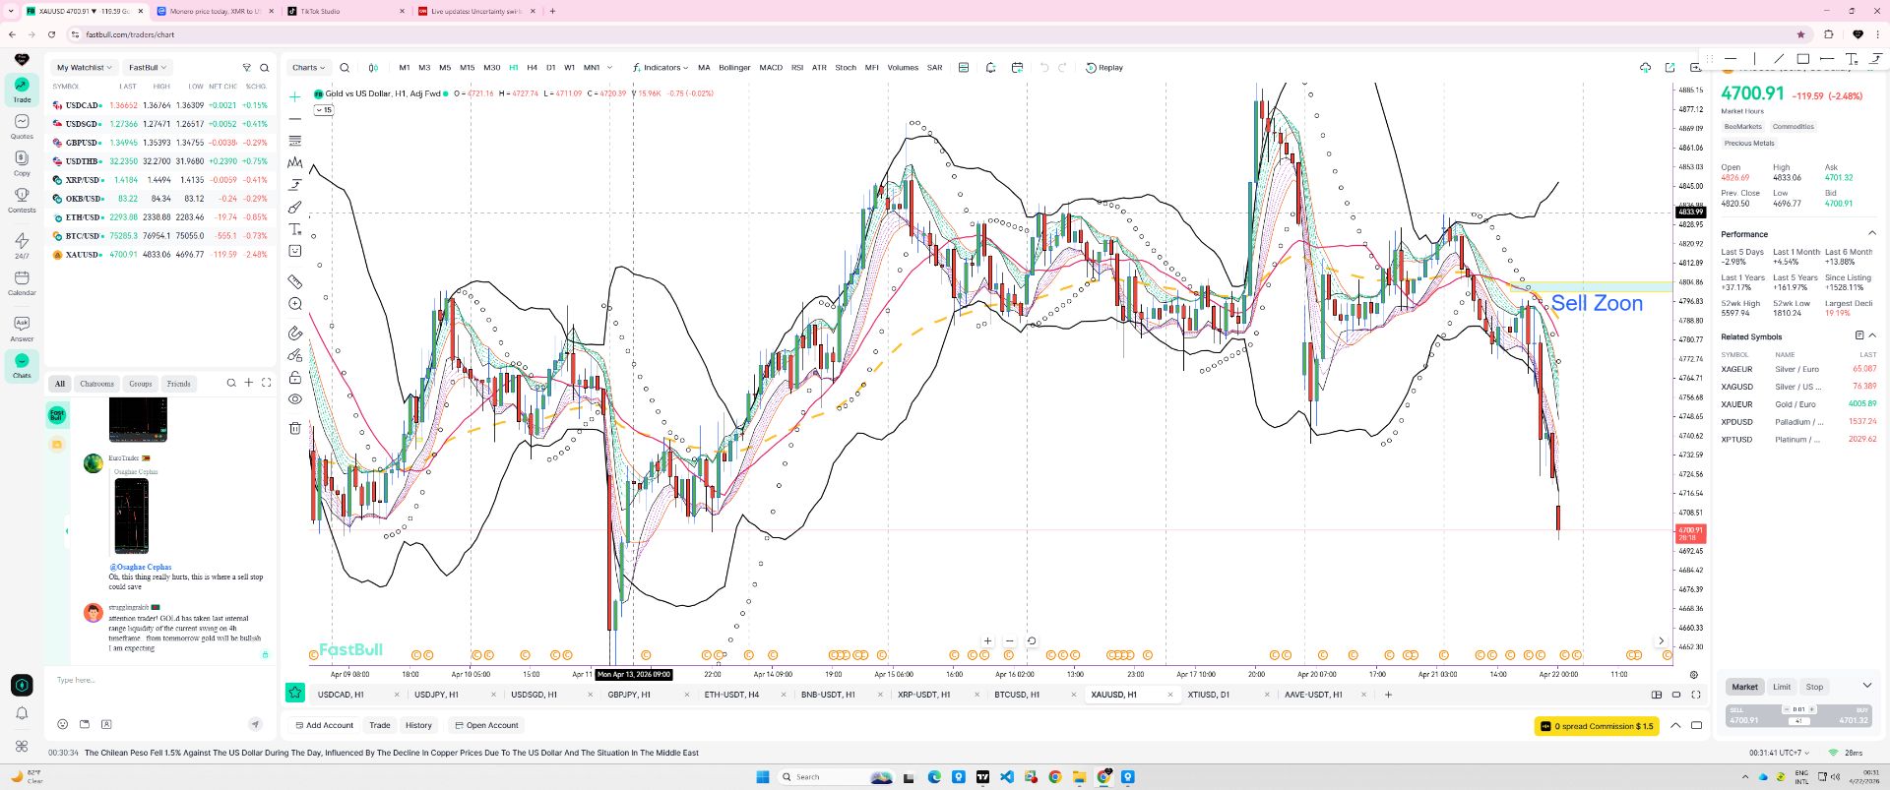Select the Limit order type
The width and height of the screenshot is (1890, 790).
[x=1782, y=687]
